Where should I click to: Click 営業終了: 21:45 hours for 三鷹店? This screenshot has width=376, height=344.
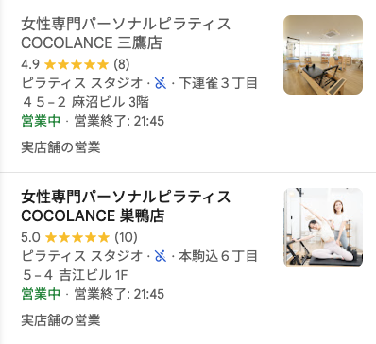[119, 121]
